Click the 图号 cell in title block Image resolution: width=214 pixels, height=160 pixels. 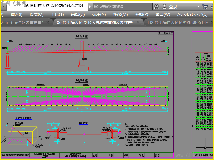coord(157,155)
